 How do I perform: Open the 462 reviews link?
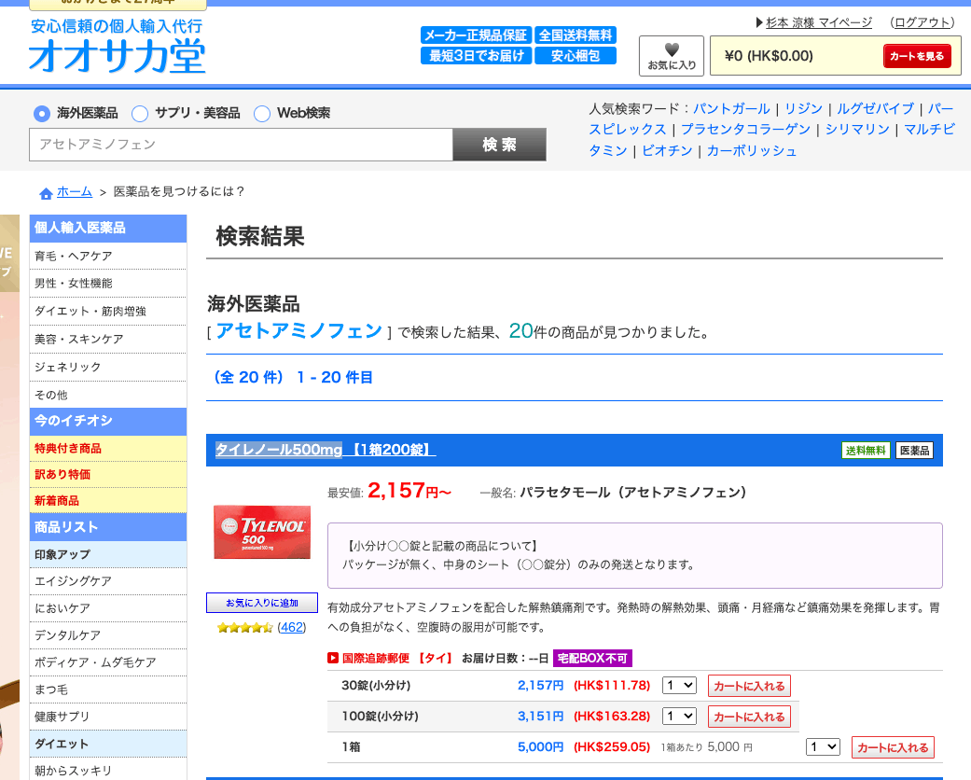pyautogui.click(x=292, y=628)
